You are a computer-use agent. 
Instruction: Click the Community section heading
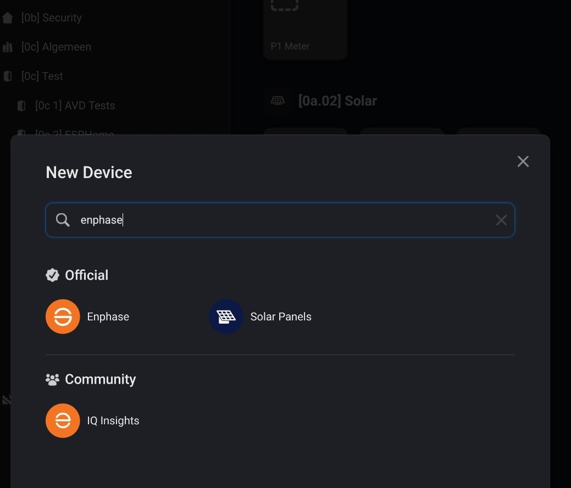[100, 380]
